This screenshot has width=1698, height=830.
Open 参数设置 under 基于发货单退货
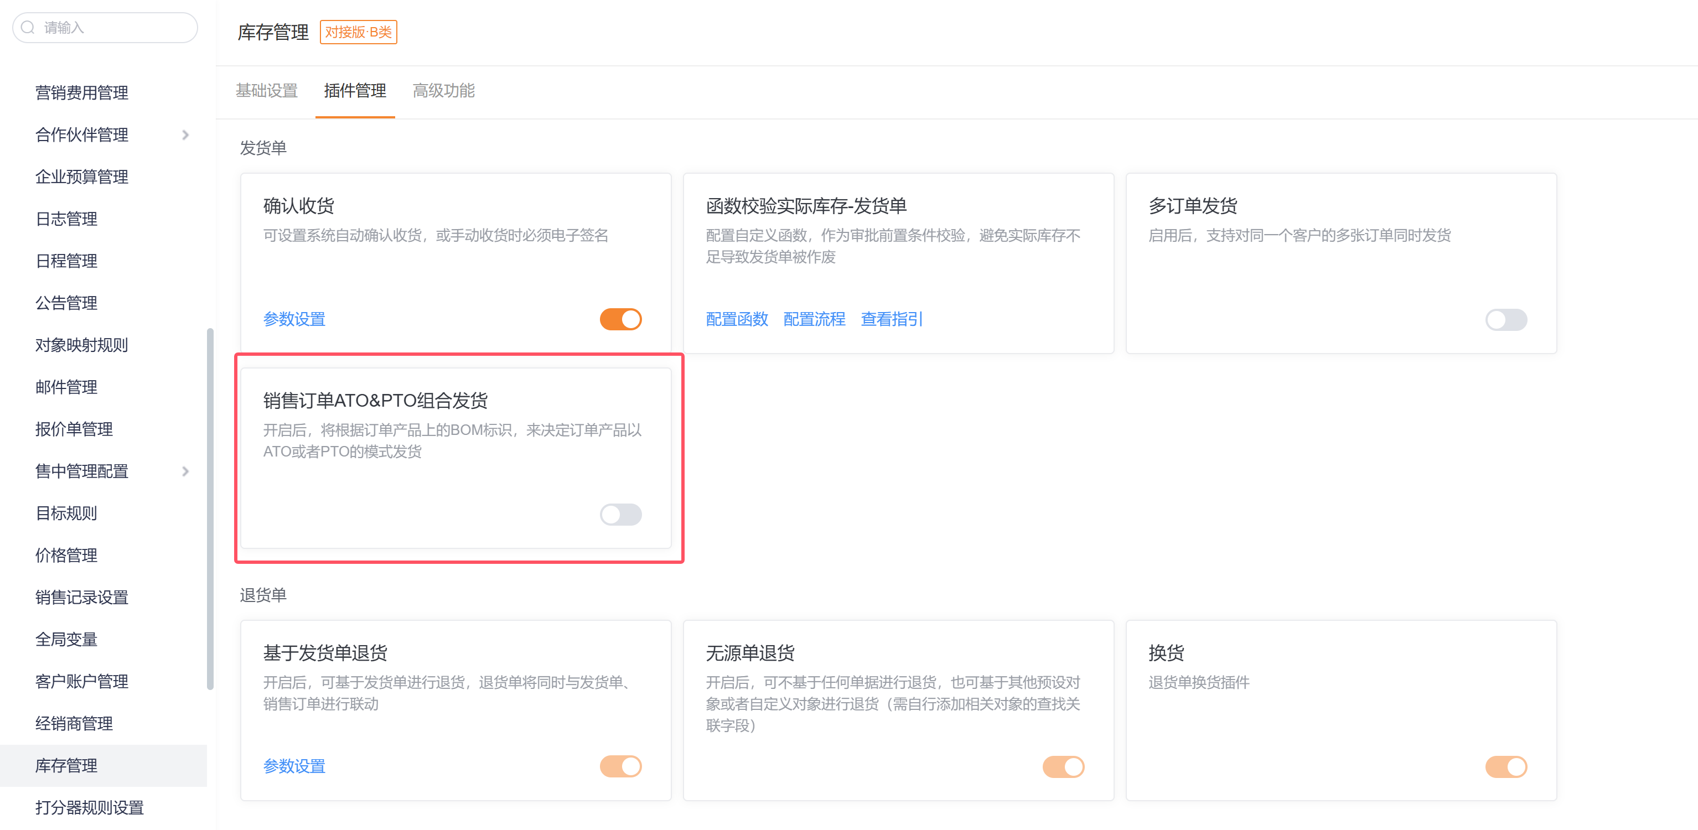coord(294,766)
